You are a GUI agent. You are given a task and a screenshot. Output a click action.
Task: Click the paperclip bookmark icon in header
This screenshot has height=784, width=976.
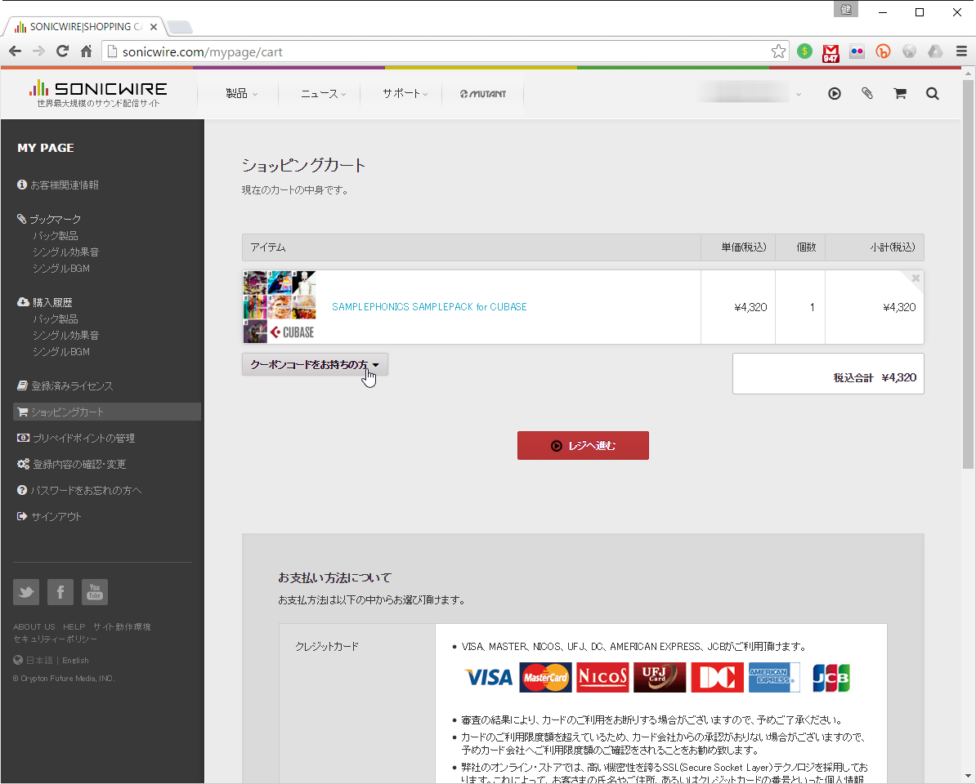[x=867, y=93]
